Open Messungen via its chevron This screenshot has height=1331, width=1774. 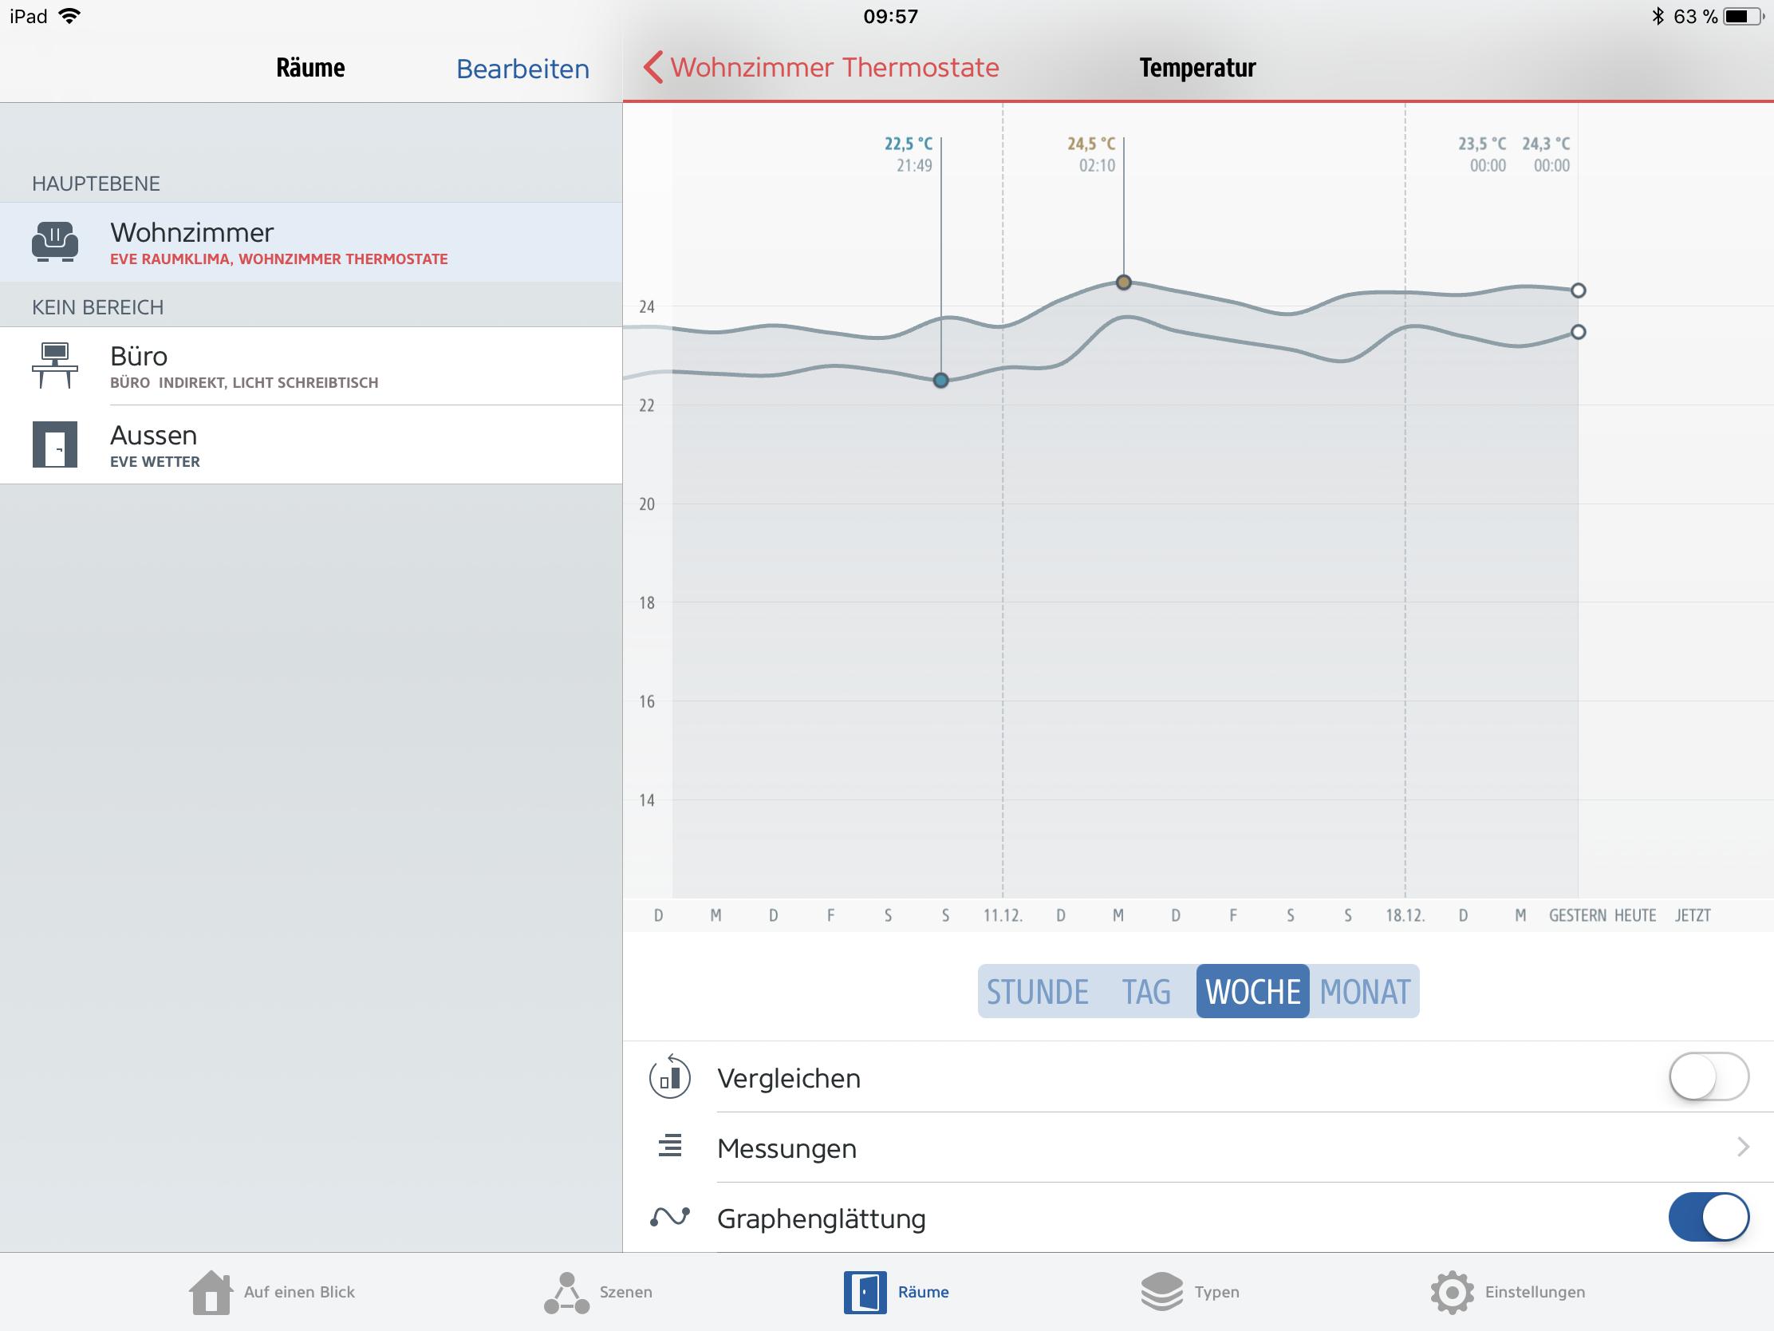pos(1743,1147)
